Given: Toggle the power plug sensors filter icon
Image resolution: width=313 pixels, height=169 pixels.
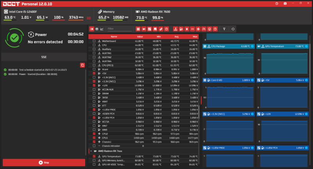Looking at the screenshot, I should click(x=187, y=29).
